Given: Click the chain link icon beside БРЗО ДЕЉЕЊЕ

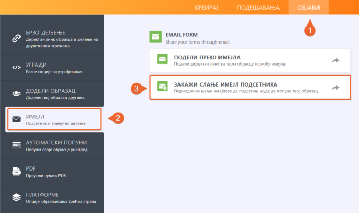Looking at the screenshot, I should click(16, 38).
